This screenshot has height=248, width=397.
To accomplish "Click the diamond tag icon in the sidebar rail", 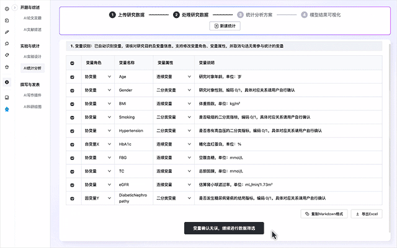I will (7, 55).
